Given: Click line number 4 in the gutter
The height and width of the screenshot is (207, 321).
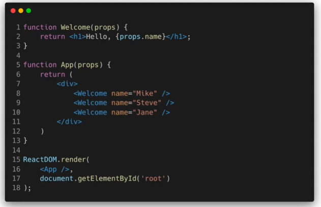Looking at the screenshot, I should point(18,55).
